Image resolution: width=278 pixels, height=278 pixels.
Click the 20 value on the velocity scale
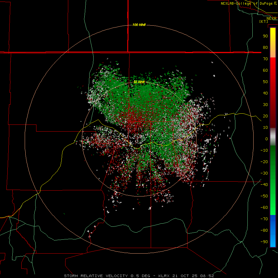click(x=265, y=116)
